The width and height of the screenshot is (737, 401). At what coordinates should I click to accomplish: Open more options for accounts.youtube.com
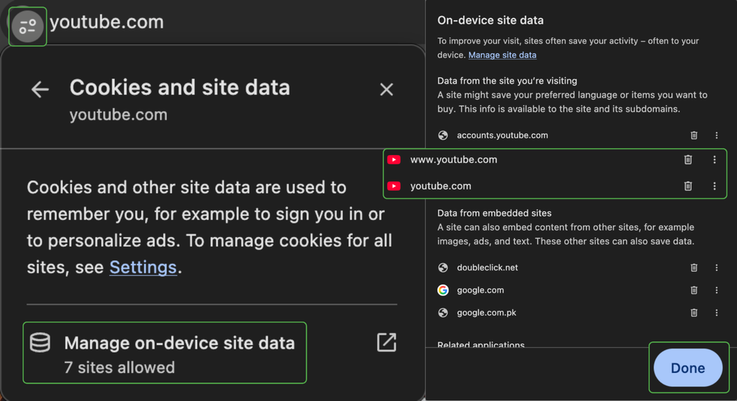pyautogui.click(x=716, y=135)
